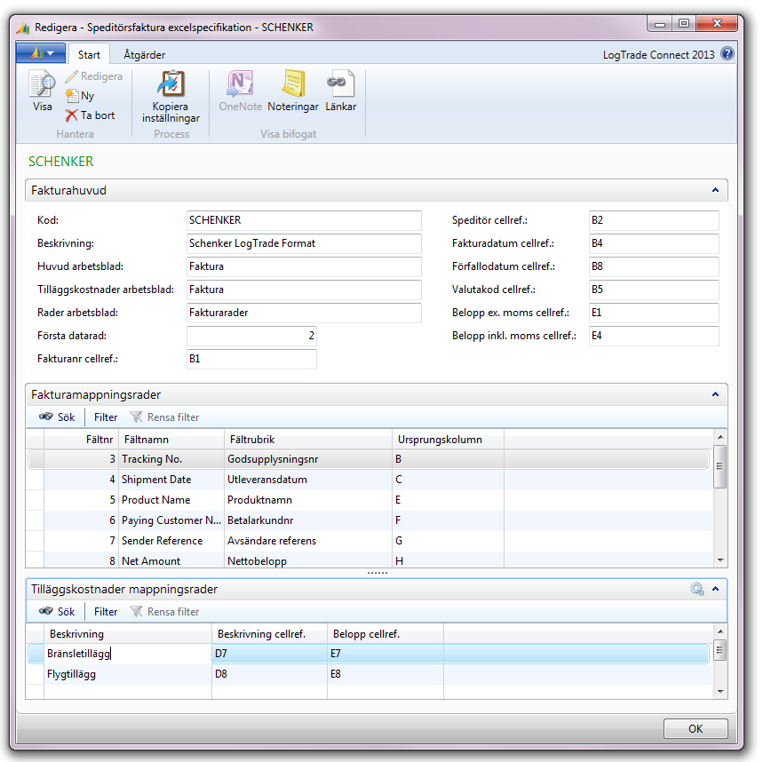Click the Valutakod cellref. field

point(654,290)
